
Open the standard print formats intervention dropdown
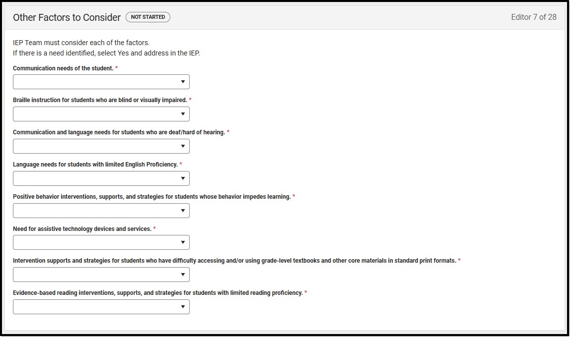coord(101,275)
